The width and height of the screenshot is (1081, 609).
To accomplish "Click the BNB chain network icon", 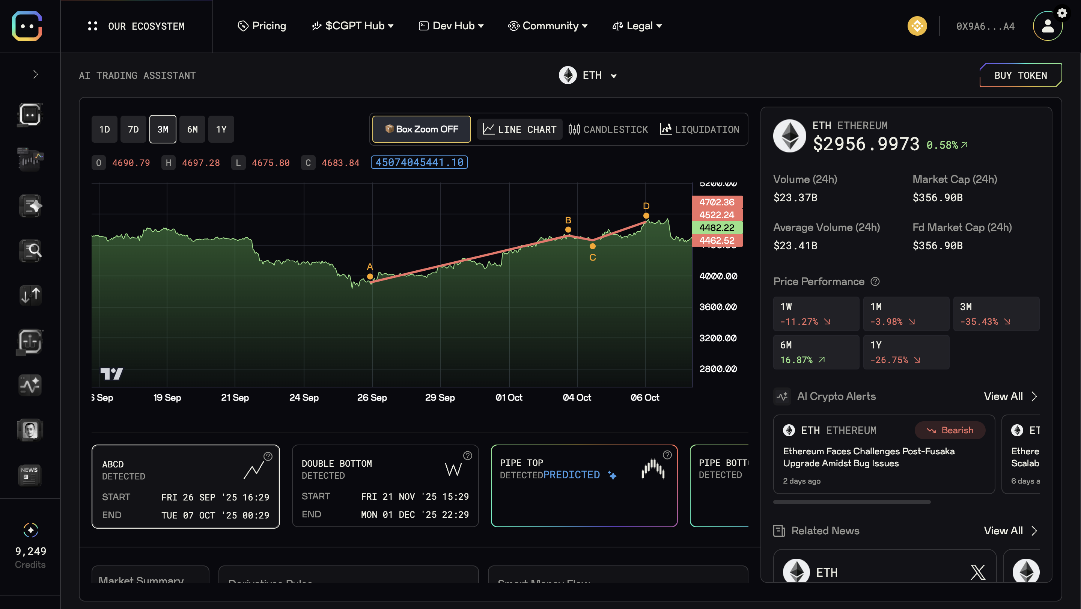I will pos(917,26).
